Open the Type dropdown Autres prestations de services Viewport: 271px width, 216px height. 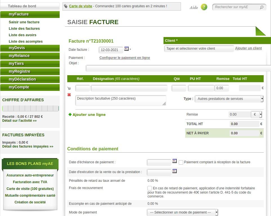click(229, 99)
